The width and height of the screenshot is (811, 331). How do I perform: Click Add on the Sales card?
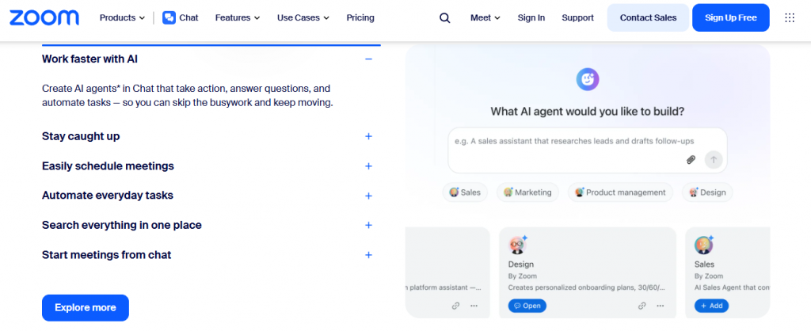(711, 306)
